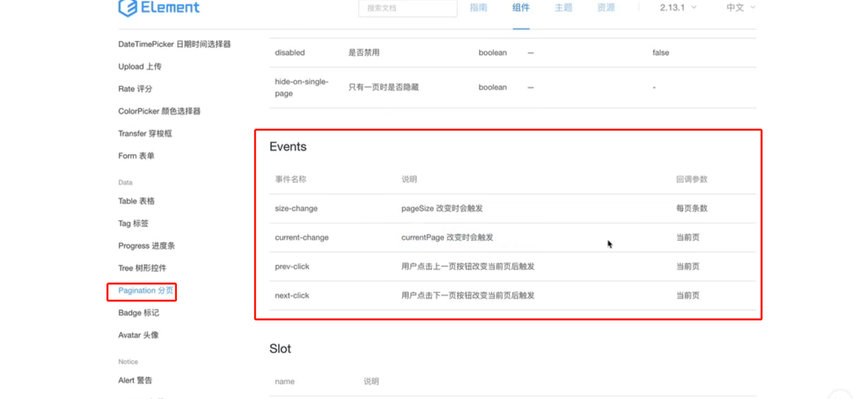Viewport: 858px width, 399px height.
Task: Click the Events section heading
Action: point(288,147)
